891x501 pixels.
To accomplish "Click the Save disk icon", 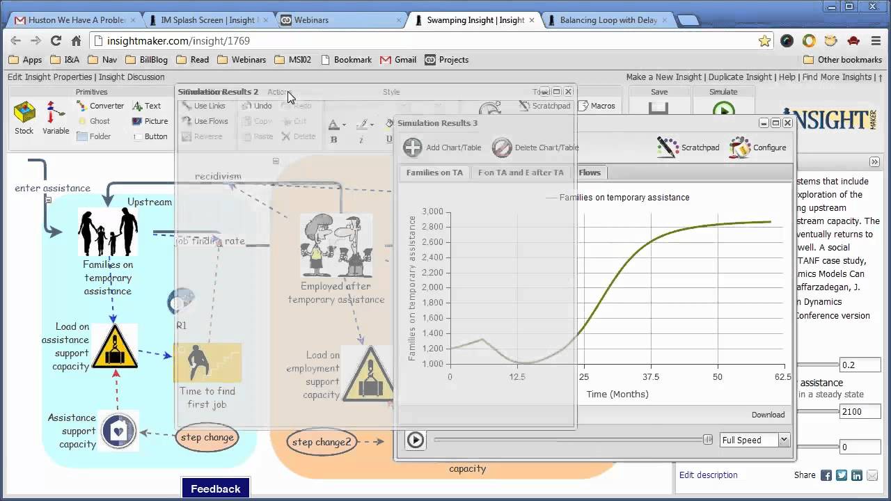I will click(659, 109).
